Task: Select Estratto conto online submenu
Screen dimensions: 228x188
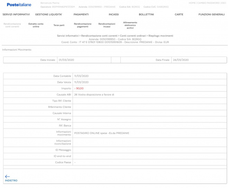Action: [36, 25]
